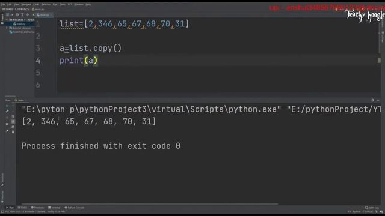Click the a=list.copy() code line

click(x=90, y=48)
